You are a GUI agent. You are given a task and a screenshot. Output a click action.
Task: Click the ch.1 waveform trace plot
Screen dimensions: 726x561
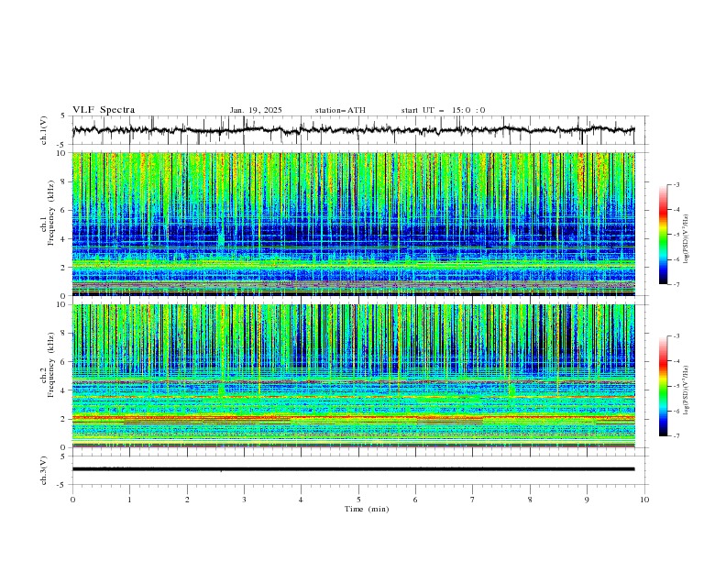click(353, 130)
